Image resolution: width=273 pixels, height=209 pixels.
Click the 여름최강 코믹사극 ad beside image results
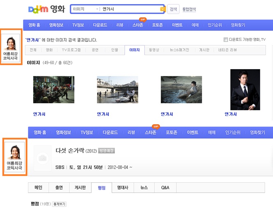[x=11, y=47]
